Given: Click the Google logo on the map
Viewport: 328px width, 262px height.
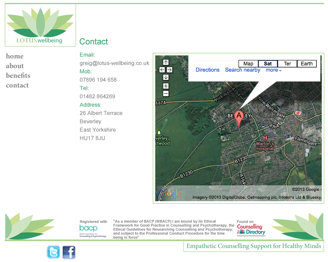Looking at the screenshot, I should (x=169, y=193).
